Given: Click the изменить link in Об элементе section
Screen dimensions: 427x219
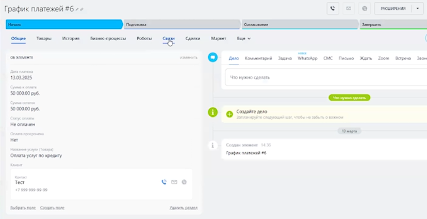Looking at the screenshot, I should 188,57.
